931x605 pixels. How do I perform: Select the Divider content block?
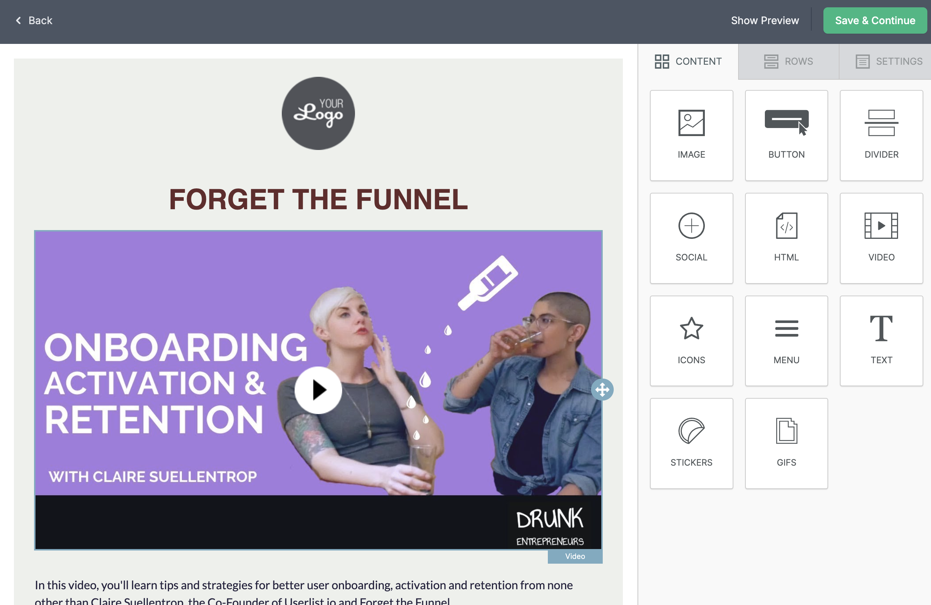click(x=881, y=135)
